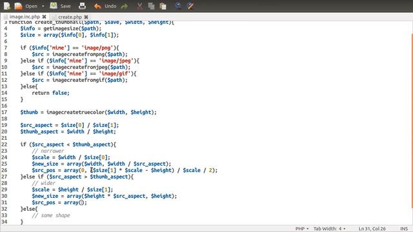This screenshot has height=232, width=413.
Task: Redo the last undone action
Action: [x=124, y=6]
